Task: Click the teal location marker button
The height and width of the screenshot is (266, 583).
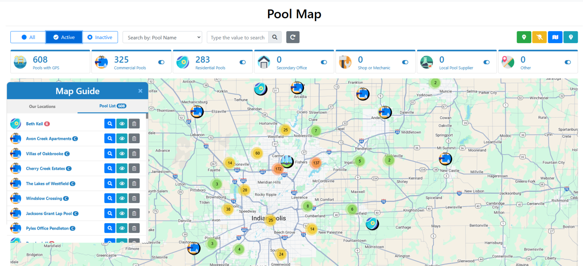Action: pyautogui.click(x=570, y=37)
